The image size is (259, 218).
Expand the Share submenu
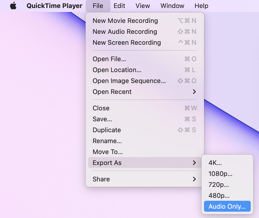[x=145, y=179]
